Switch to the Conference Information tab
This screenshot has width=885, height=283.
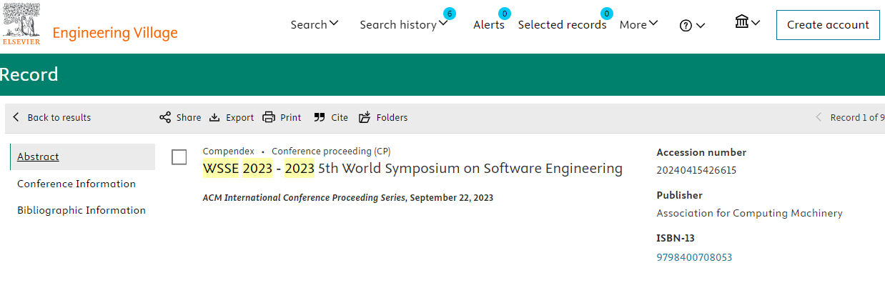[76, 184]
